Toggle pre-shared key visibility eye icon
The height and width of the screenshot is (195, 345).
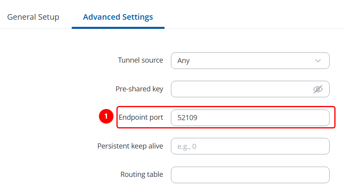click(318, 89)
